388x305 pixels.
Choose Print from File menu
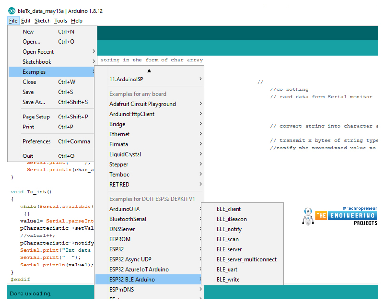51,127
